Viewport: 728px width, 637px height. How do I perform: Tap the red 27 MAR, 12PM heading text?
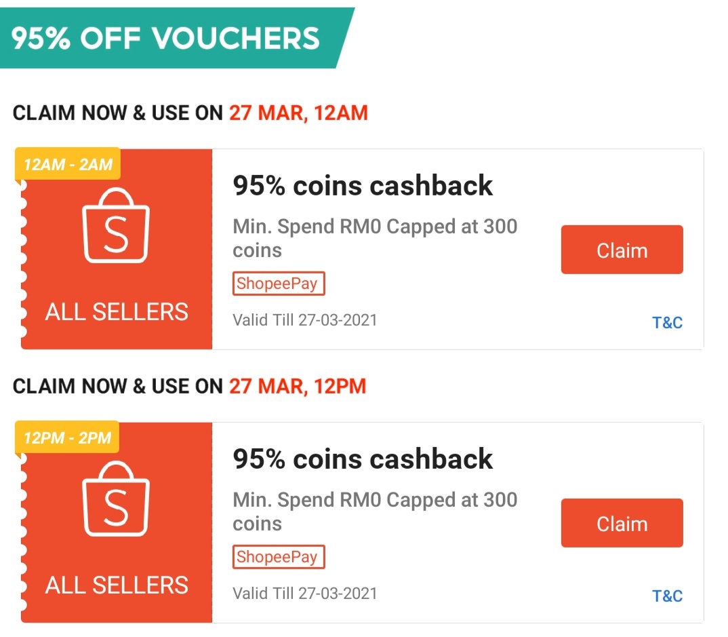tap(298, 387)
